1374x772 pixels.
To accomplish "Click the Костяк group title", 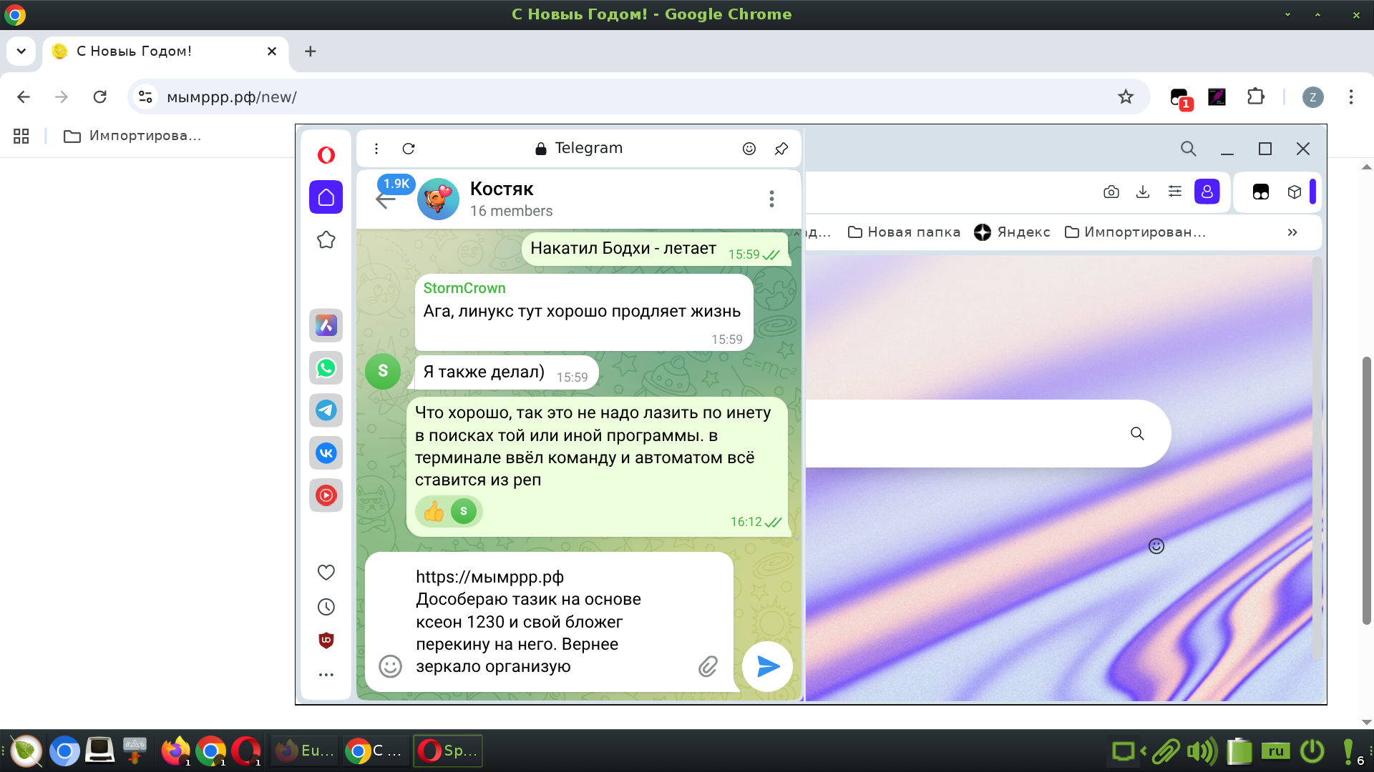I will click(x=501, y=189).
